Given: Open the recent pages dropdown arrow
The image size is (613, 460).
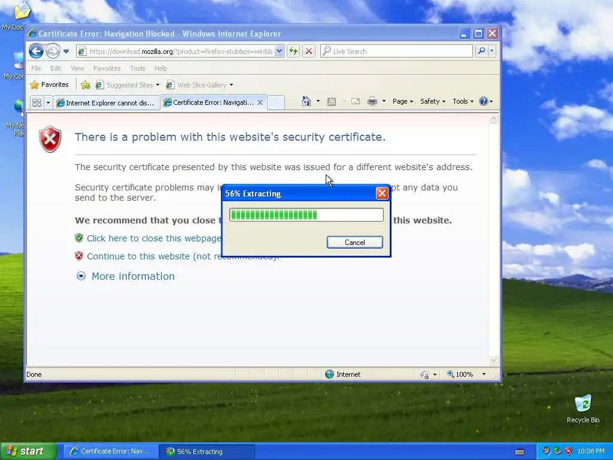Looking at the screenshot, I should [x=66, y=52].
